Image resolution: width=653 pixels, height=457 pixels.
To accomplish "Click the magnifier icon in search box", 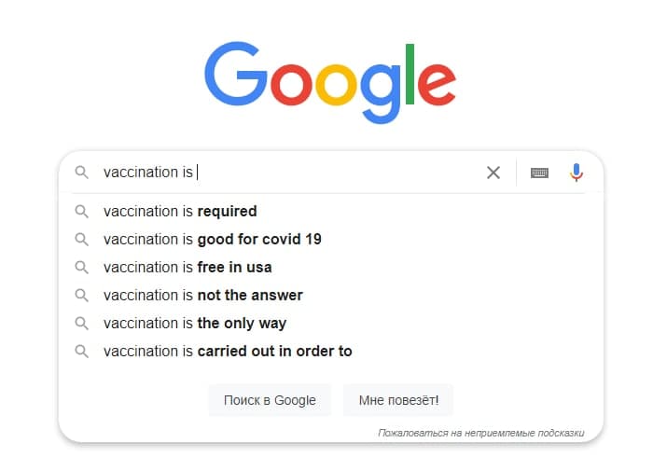I will pyautogui.click(x=82, y=173).
